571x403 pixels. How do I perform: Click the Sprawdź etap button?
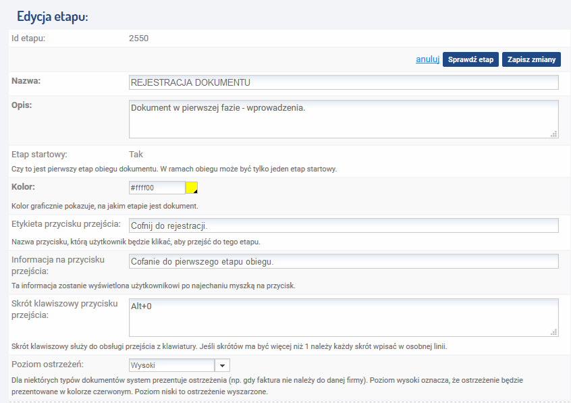point(470,59)
